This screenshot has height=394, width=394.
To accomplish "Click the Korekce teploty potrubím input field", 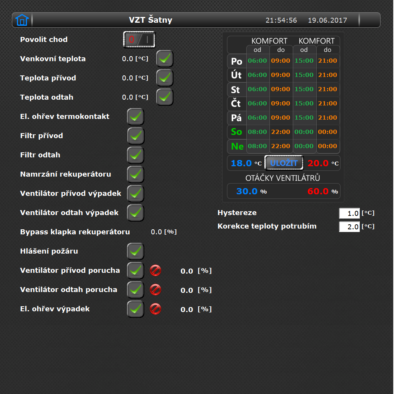I will pos(349,227).
